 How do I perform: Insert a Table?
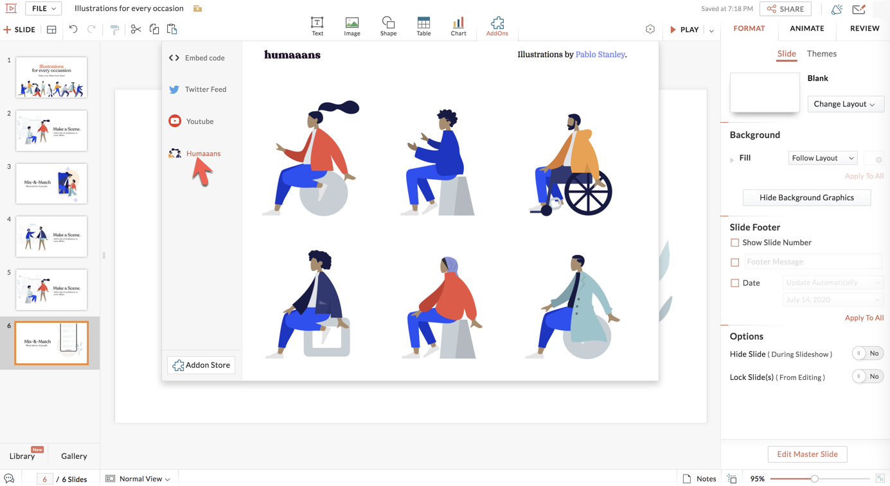point(423,26)
